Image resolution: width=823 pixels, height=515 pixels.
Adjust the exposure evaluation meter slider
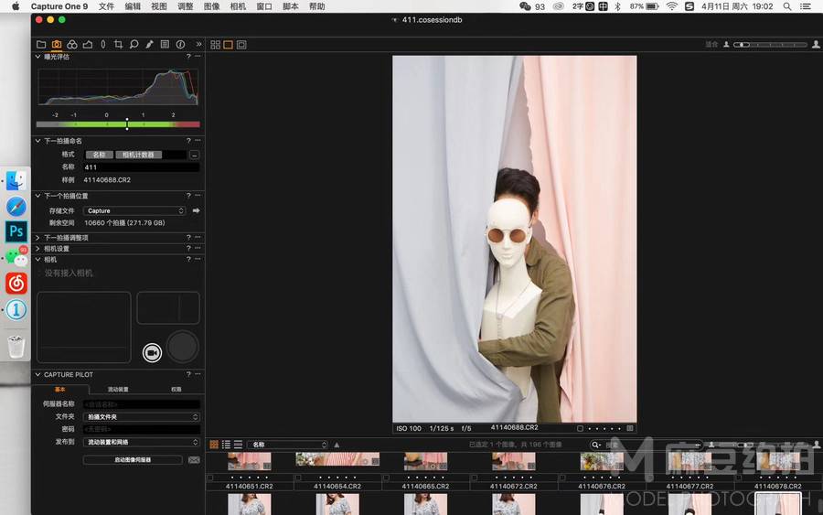point(127,124)
